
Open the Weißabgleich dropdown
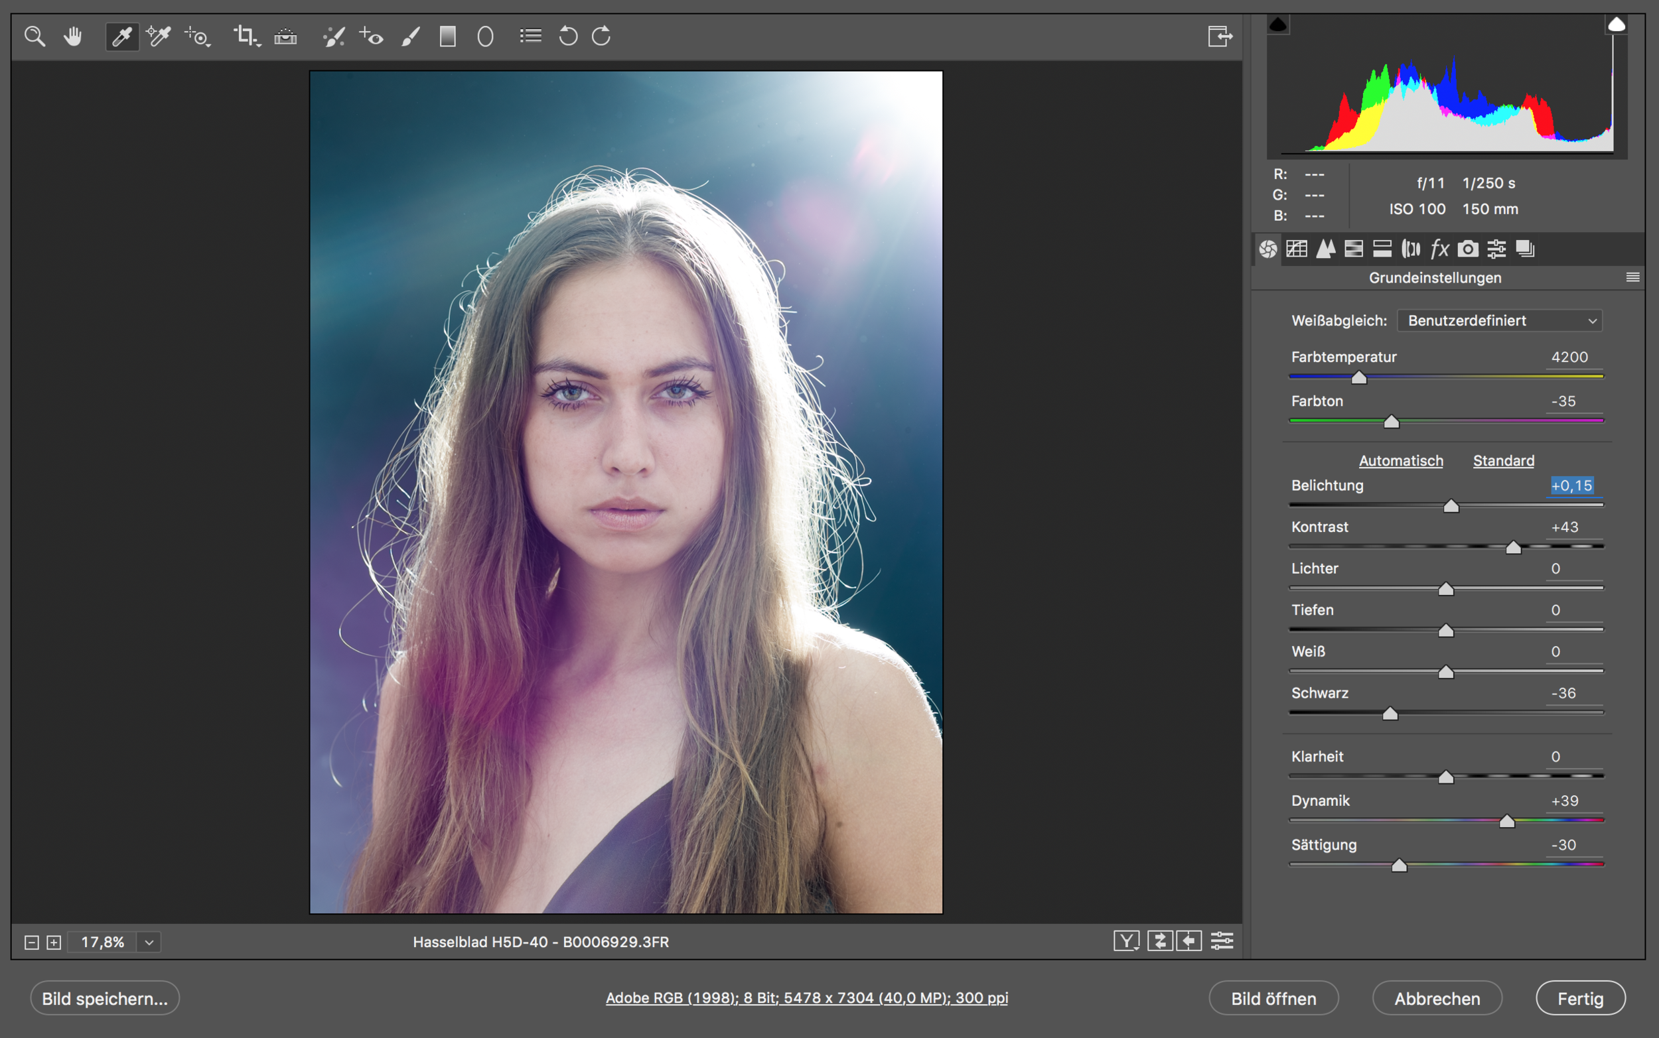click(1500, 320)
